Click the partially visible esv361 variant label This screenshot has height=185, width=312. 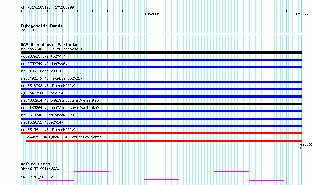tap(306, 144)
